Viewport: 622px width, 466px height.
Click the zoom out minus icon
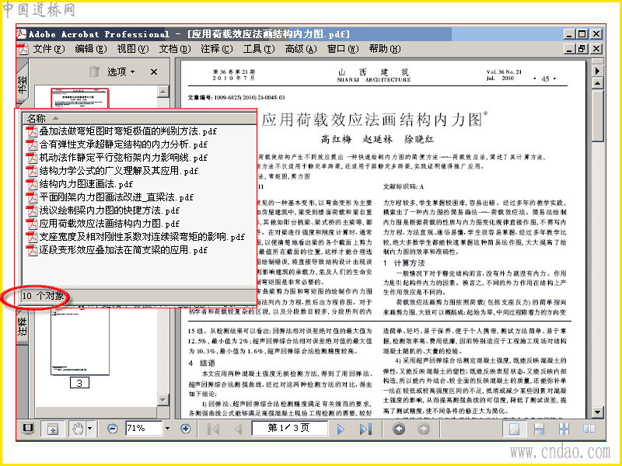click(113, 429)
